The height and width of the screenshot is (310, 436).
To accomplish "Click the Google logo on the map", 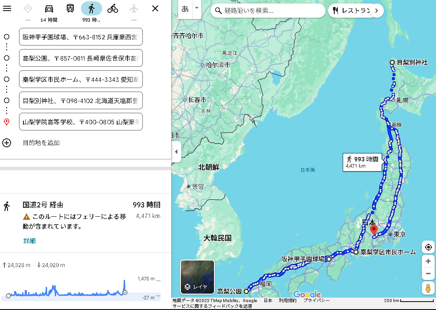I will [x=307, y=294].
